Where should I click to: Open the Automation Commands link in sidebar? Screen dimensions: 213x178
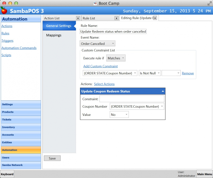pos(19,48)
